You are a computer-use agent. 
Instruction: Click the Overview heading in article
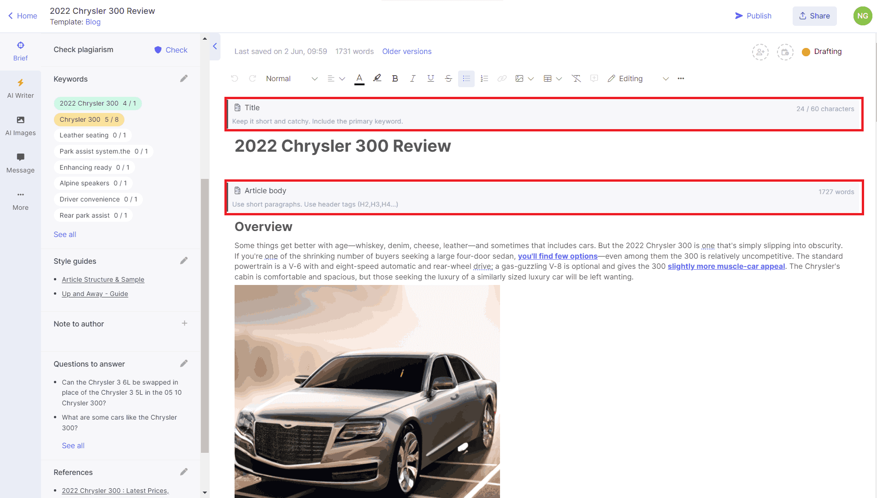coord(264,227)
